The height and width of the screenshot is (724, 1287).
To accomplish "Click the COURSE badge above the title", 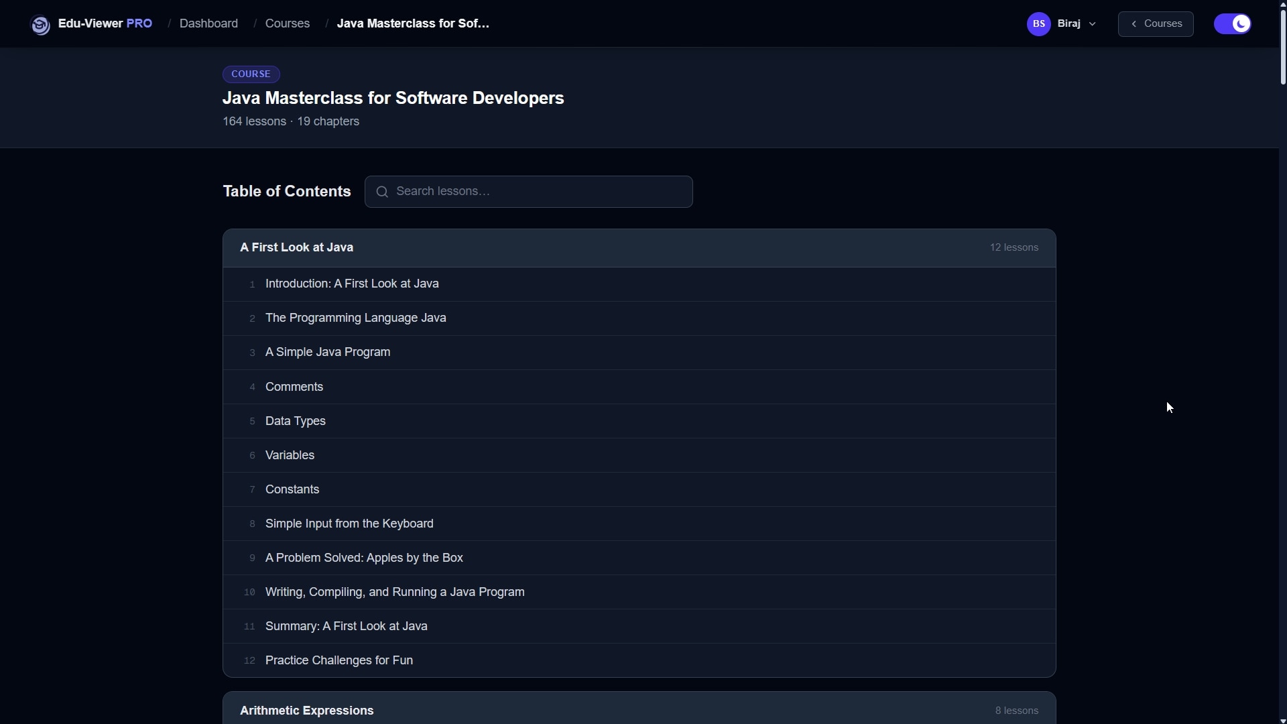I will point(251,74).
